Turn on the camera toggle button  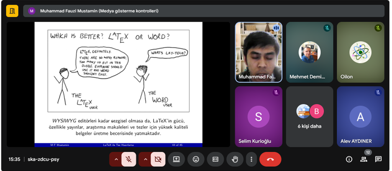tap(158, 159)
